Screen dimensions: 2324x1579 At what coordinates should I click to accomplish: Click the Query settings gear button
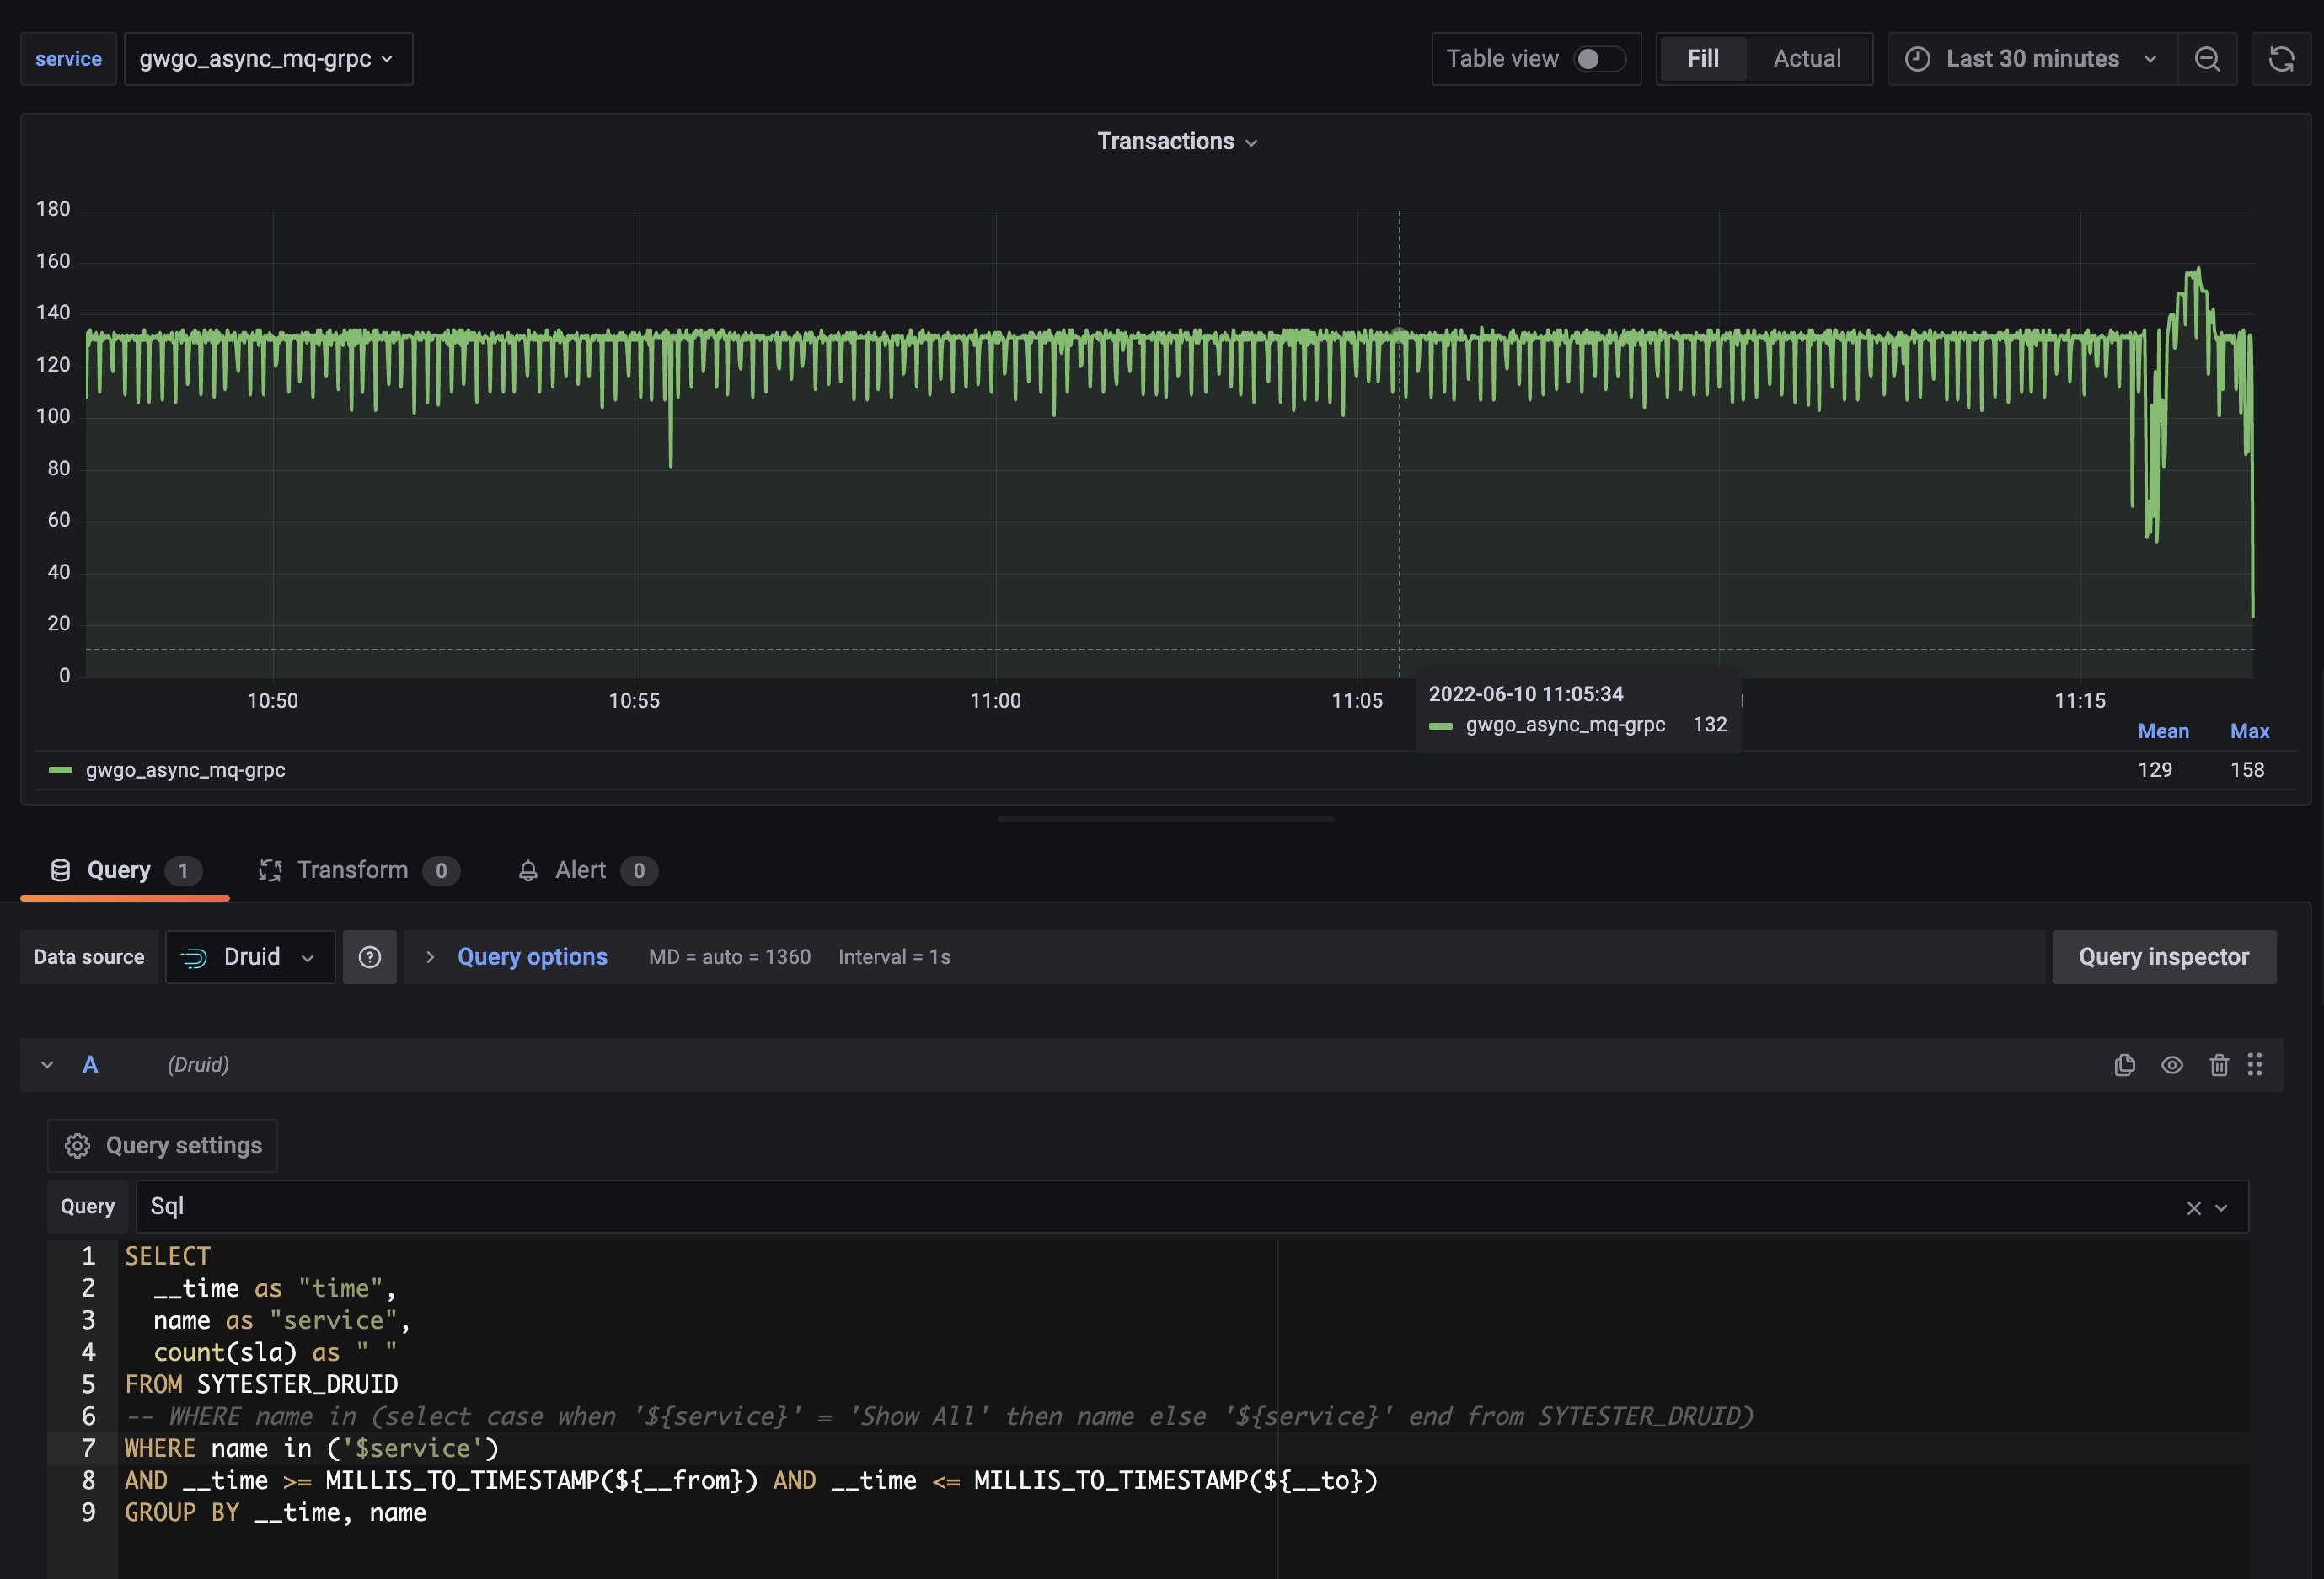[163, 1146]
